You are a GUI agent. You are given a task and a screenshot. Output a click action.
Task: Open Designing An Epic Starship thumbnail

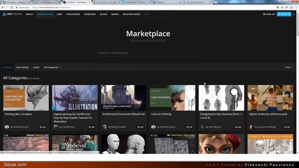[221, 98]
